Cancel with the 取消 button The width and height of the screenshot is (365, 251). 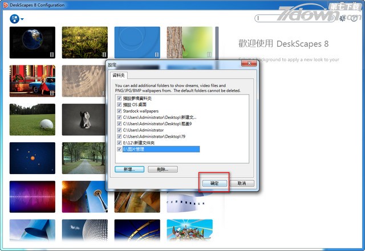[242, 183]
